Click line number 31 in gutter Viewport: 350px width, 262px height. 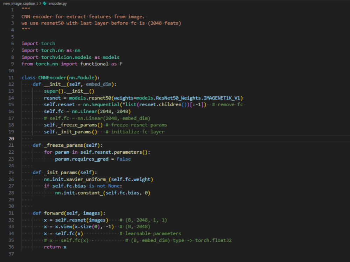click(11, 213)
